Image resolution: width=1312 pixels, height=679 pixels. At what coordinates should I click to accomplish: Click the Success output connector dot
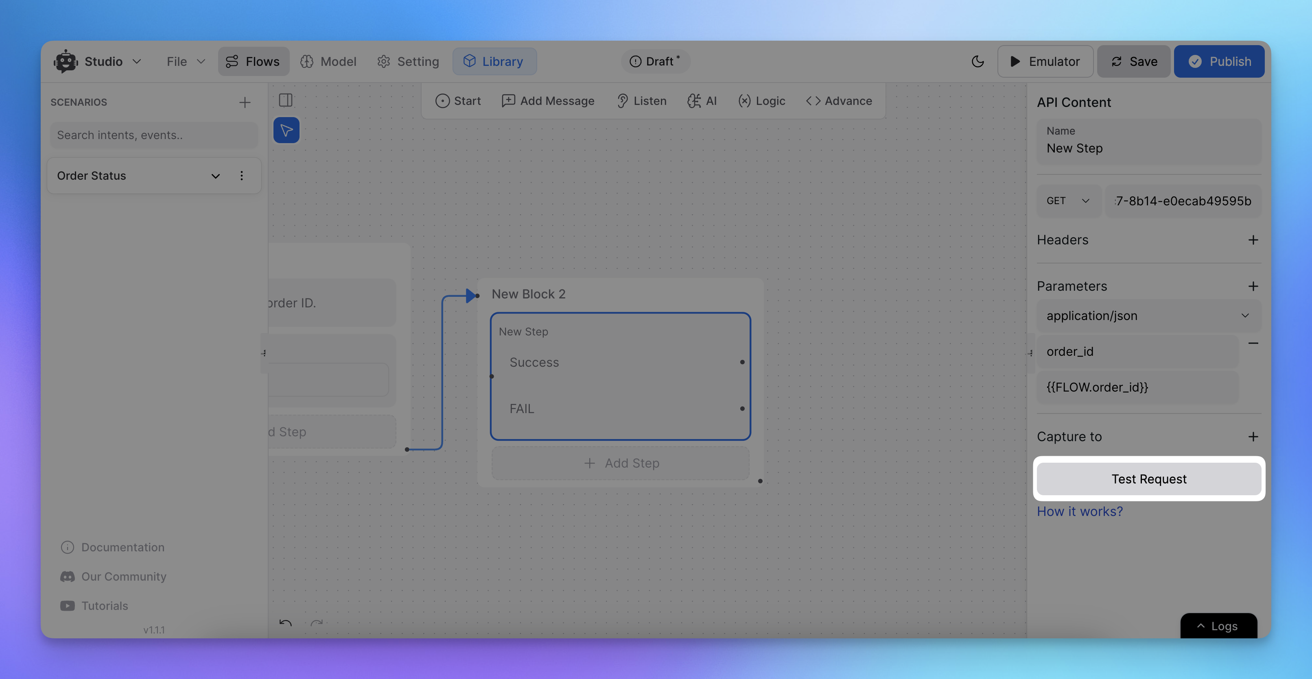[742, 362]
